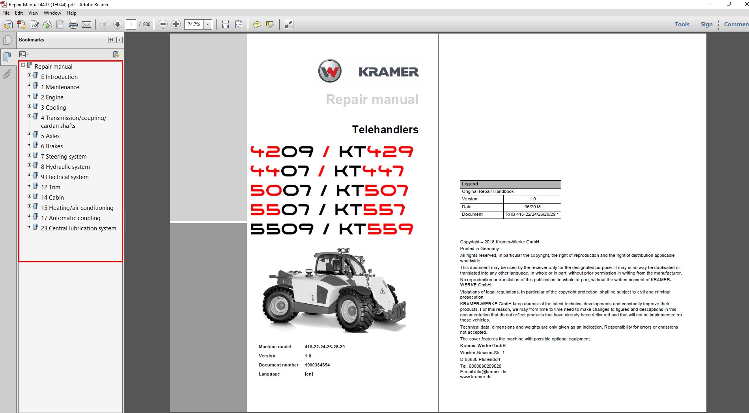Collapse the Repair manual root bookmark

point(23,65)
